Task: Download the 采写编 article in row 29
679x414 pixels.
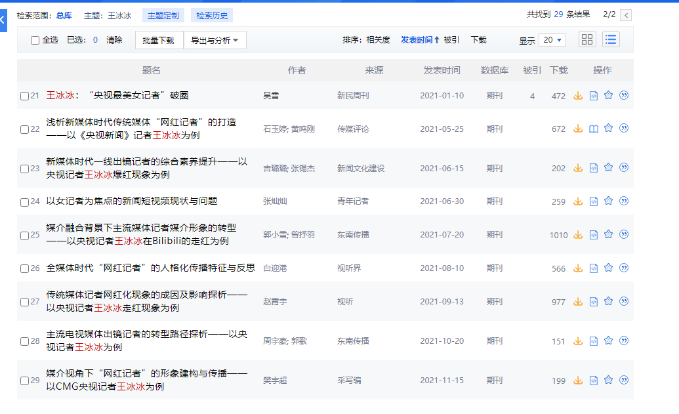Action: point(578,381)
